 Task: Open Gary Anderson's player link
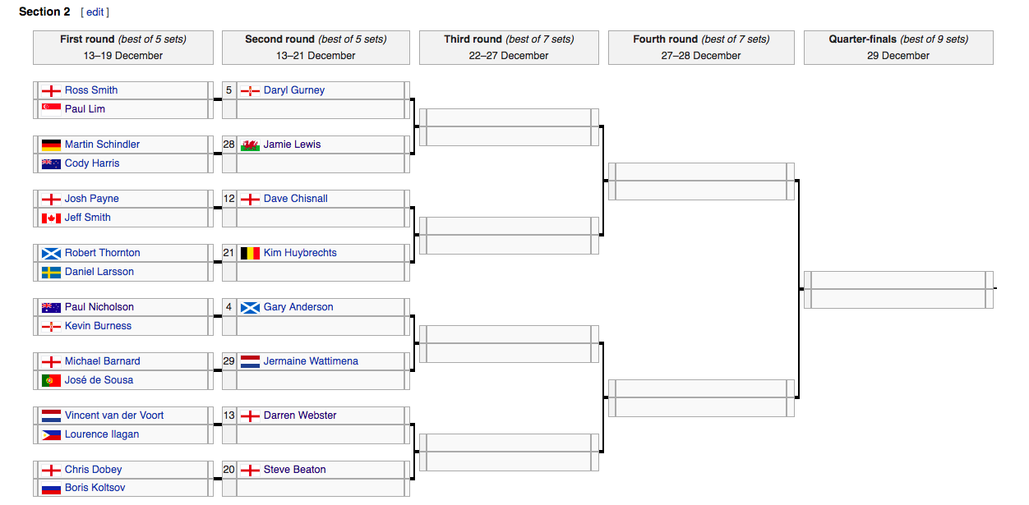pyautogui.click(x=298, y=307)
